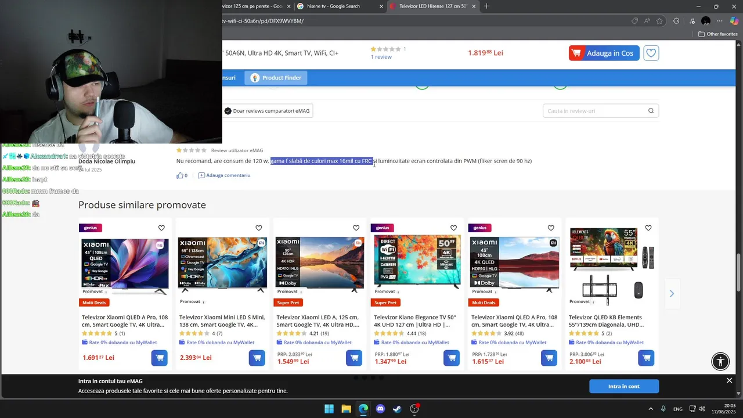Click 'Rate 0% dobanda' under Xiaomi Mini LED
The image size is (743, 418).
220,343
